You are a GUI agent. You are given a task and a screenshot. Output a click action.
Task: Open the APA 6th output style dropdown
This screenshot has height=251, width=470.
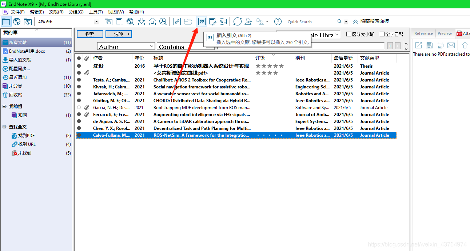(96, 22)
